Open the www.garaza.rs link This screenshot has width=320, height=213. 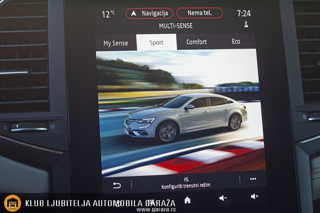point(156,210)
